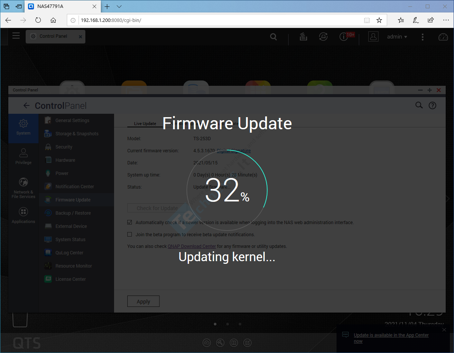This screenshot has width=454, height=353.
Task: Open Power settings
Action: (x=76, y=173)
